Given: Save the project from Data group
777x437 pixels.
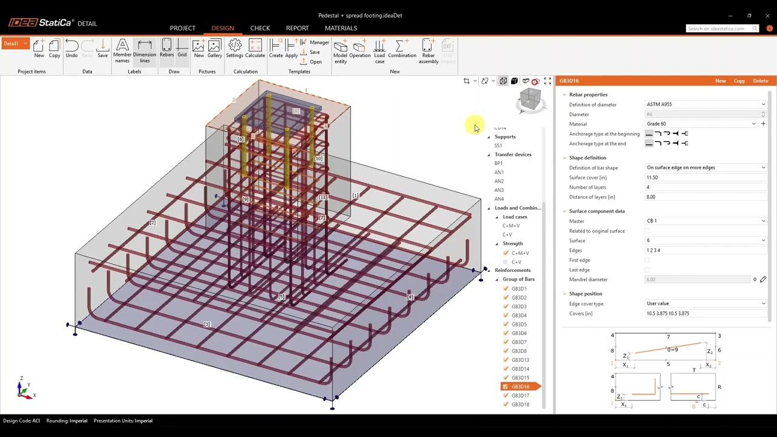Looking at the screenshot, I should pyautogui.click(x=103, y=49).
